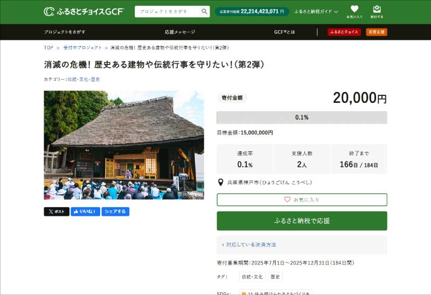
Task: Click the magnifier search icon
Action: click(x=205, y=11)
